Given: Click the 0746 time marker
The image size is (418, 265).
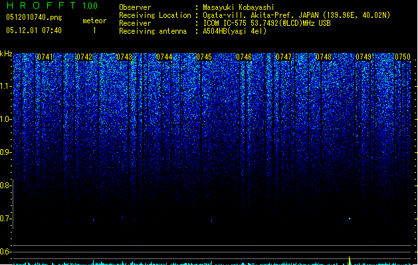Looking at the screenshot, I should 244,57.
